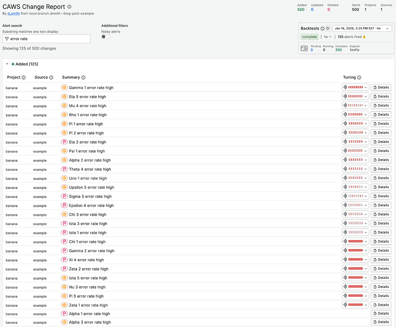Click the info icon next to Summary header
This screenshot has height=327, width=396.
tap(83, 77)
